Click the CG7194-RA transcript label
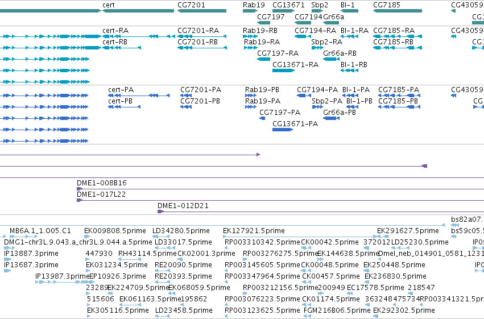Screen dimensions: 484x319 [x=315, y=31]
